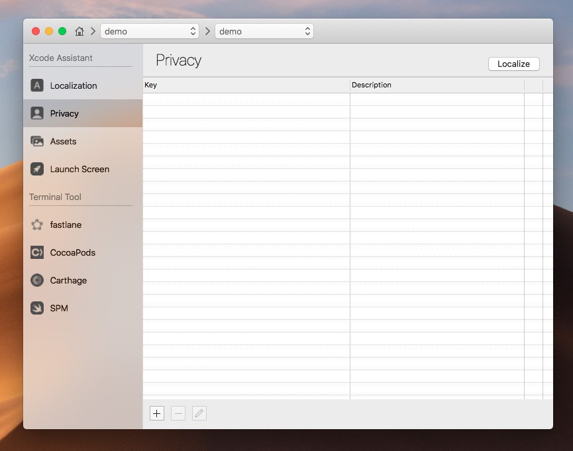Click the Launch Screen rocket icon

click(x=37, y=169)
